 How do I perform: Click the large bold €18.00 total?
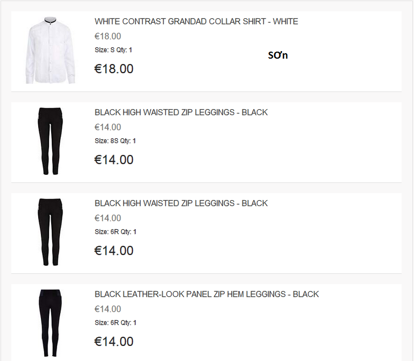tap(114, 69)
